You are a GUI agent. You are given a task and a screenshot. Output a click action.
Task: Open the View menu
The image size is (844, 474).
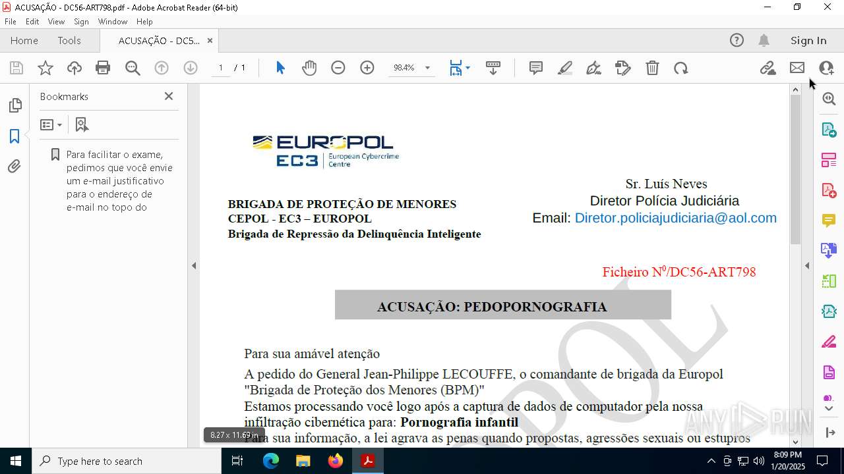56,22
